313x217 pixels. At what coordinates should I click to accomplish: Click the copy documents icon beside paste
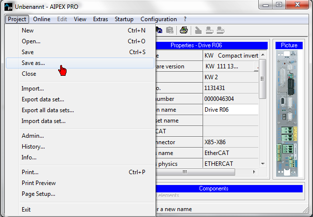coord(159,31)
